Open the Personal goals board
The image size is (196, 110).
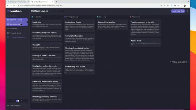pyautogui.click(x=17, y=33)
